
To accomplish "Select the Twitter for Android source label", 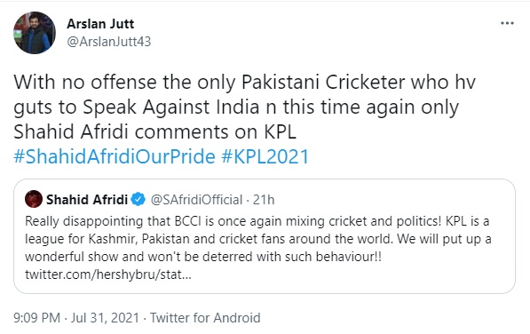I will 205,318.
